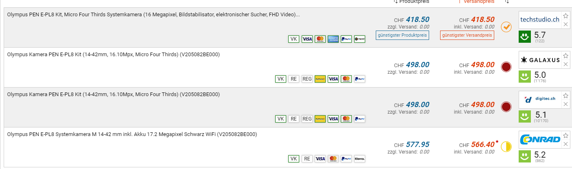Toggle the favorite star for Conrad shop
572x169 pixels.
pos(565,135)
